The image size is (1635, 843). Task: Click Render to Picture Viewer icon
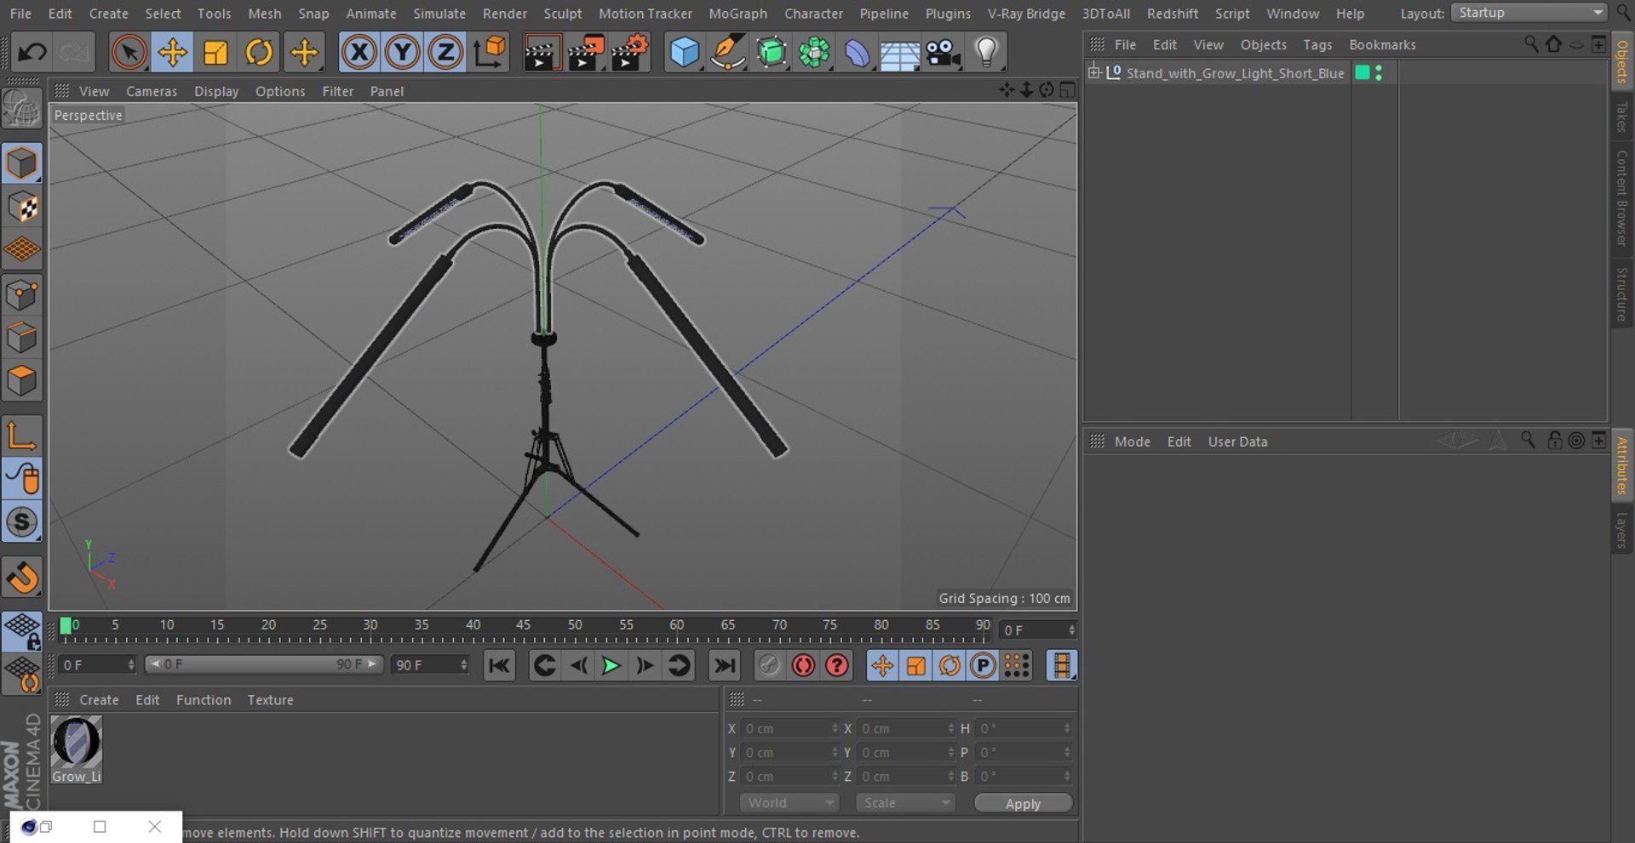tap(586, 53)
